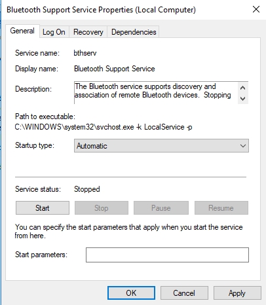Click the Start parameters label
This screenshot has width=266, height=305.
tap(41, 255)
